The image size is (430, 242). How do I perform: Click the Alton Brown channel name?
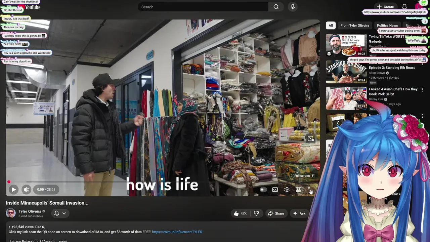coord(377,73)
